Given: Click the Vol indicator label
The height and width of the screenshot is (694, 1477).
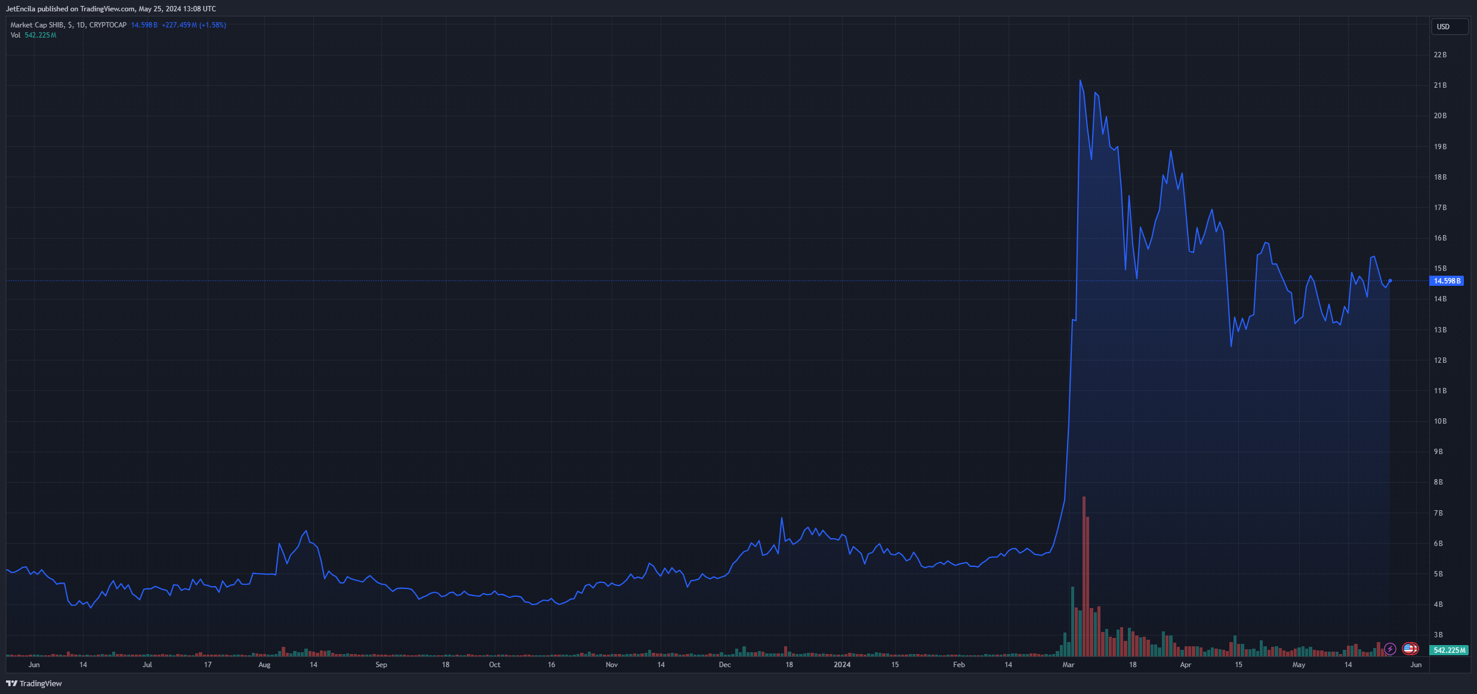Looking at the screenshot, I should point(16,35).
